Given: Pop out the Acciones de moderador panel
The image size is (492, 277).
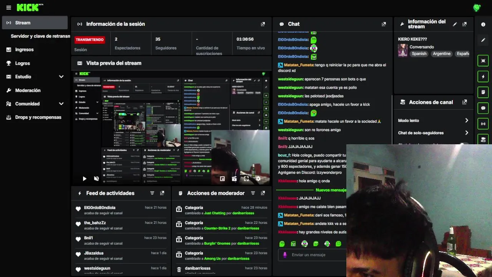Looking at the screenshot, I should (263, 193).
